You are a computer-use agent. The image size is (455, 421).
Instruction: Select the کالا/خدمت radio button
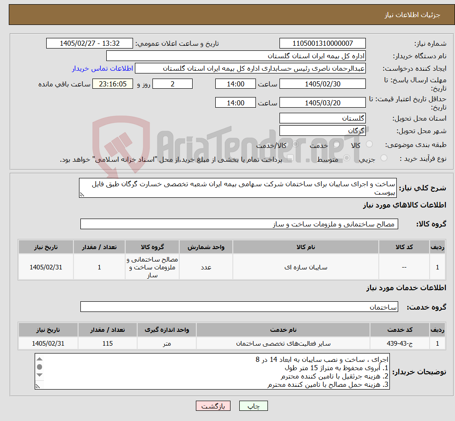(x=295, y=144)
